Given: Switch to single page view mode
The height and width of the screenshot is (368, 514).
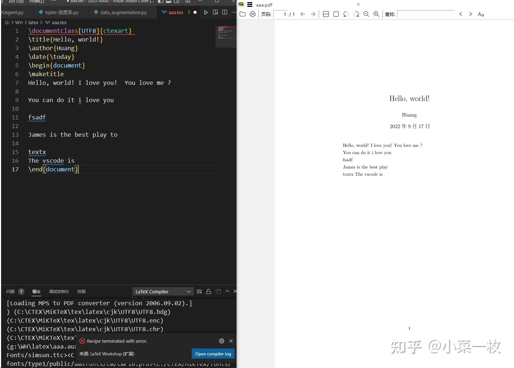Looking at the screenshot, I should (336, 14).
